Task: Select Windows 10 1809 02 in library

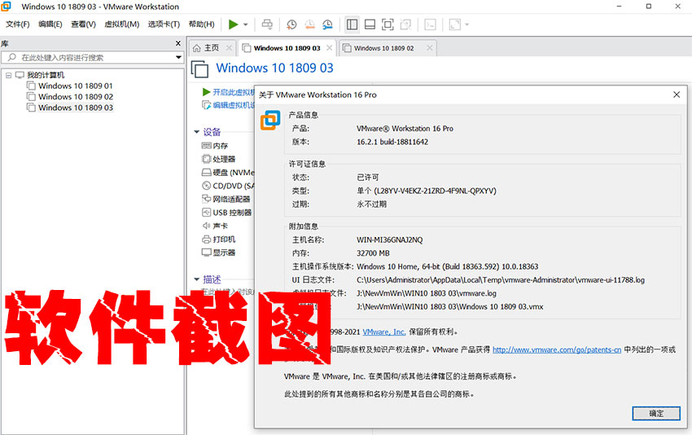Action: pyautogui.click(x=76, y=97)
